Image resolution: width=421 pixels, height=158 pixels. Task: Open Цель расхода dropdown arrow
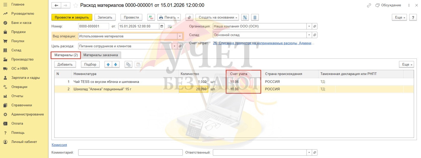[175, 46]
